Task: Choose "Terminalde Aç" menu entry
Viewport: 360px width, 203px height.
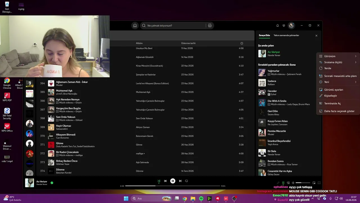Action: [x=338, y=103]
